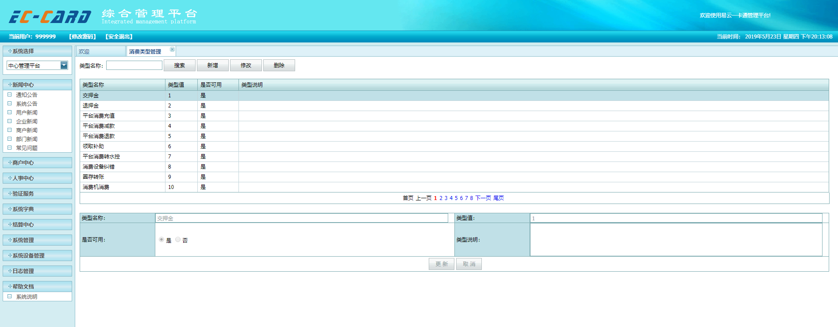838x327 pixels.
Task: Click the EC-CARD logo
Action: click(x=50, y=17)
